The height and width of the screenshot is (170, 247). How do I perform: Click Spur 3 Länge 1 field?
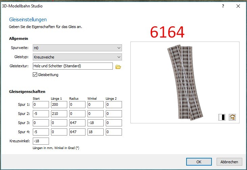pos(59,123)
